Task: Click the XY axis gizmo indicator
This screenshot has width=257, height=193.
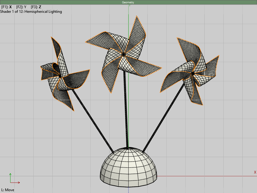Action: coord(15,178)
